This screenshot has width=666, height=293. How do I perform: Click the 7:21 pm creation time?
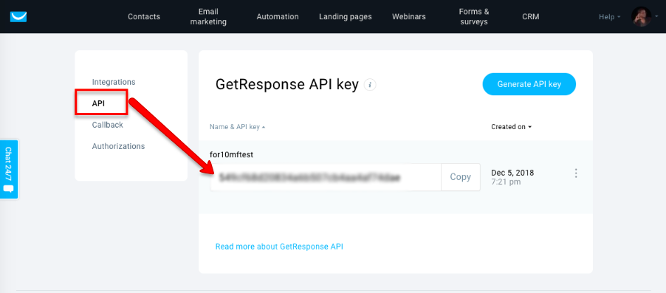click(x=506, y=182)
